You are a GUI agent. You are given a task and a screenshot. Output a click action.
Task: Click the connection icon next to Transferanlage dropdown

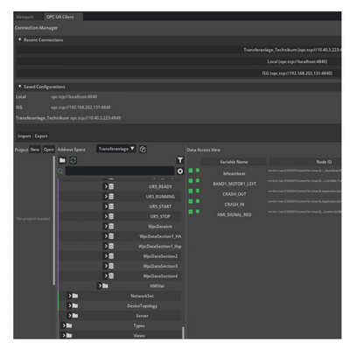tap(143, 150)
